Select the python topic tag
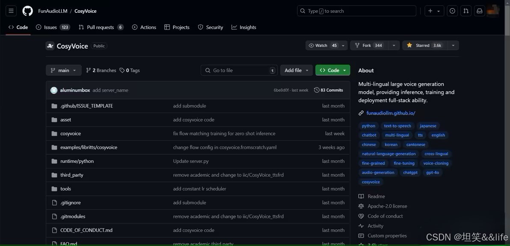This screenshot has width=510, height=246. (368, 126)
